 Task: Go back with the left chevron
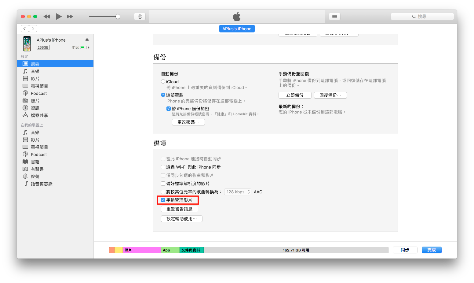point(25,28)
